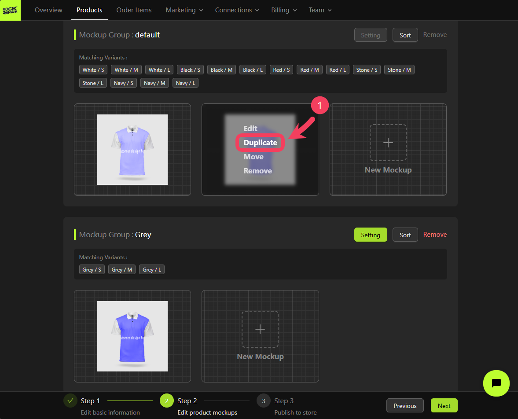
Task: Click the White / M variant tag
Action: [126, 70]
